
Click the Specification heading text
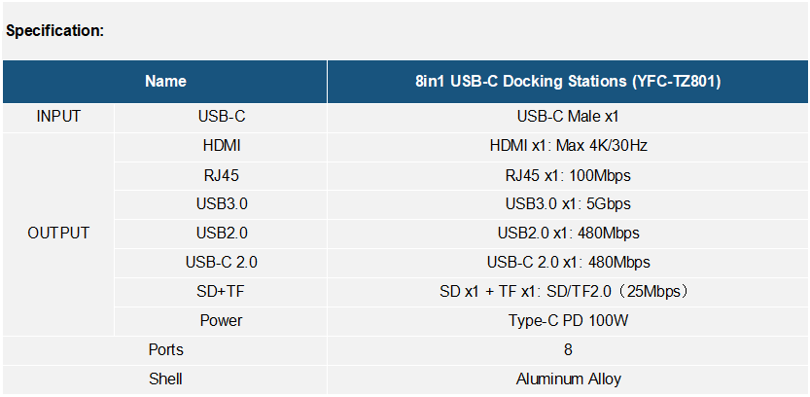[55, 31]
